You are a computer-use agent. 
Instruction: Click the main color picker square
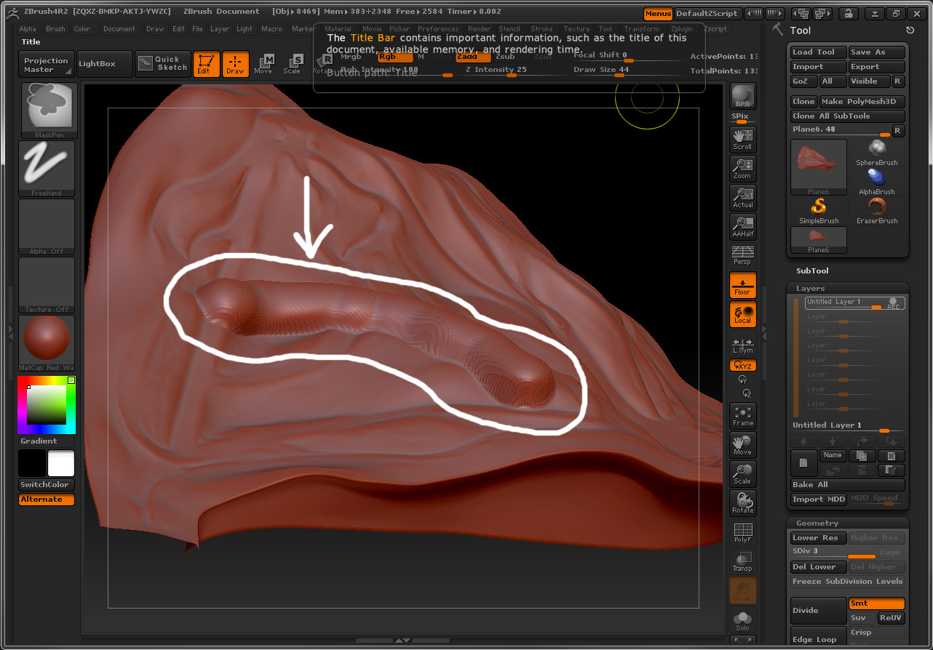point(47,405)
